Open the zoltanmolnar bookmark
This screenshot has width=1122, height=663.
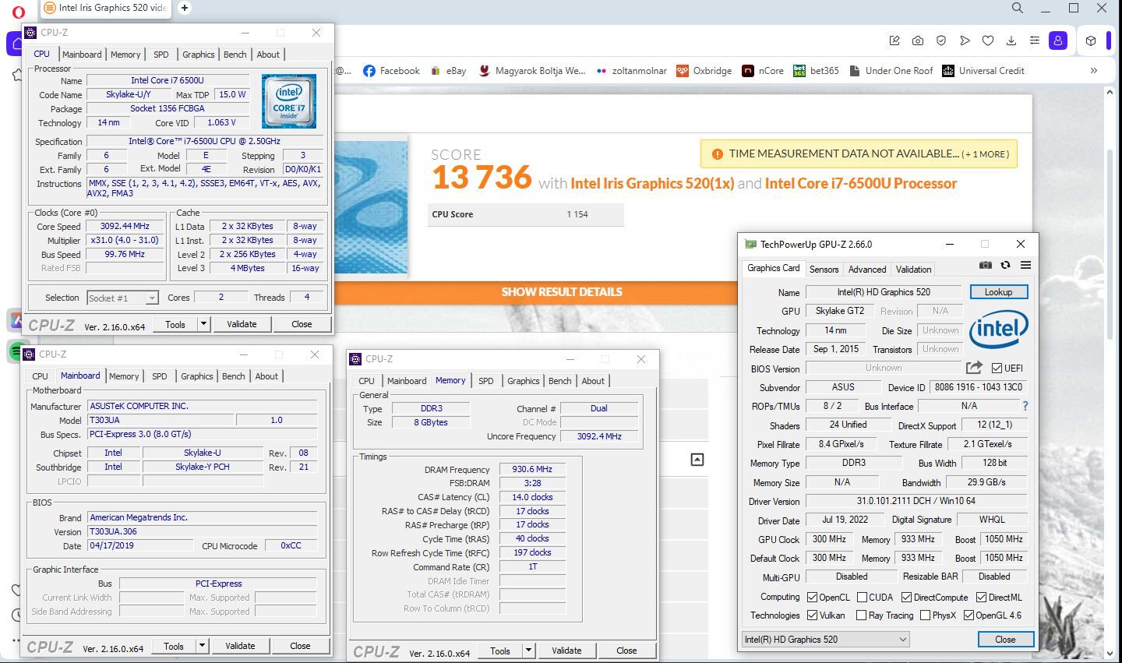pos(631,70)
